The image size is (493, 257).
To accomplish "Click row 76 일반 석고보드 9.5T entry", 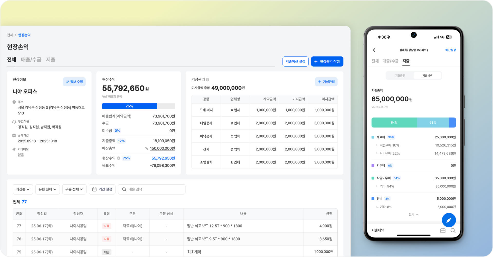I will [213, 239].
